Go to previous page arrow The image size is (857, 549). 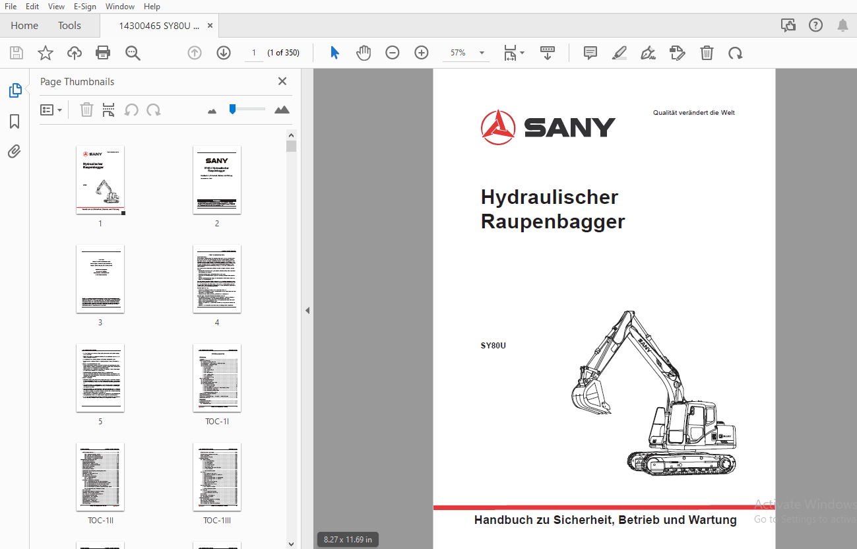[x=195, y=53]
